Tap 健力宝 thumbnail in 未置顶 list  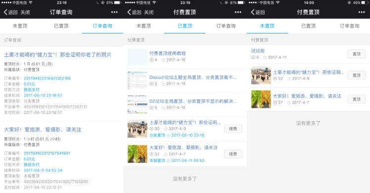(261, 76)
